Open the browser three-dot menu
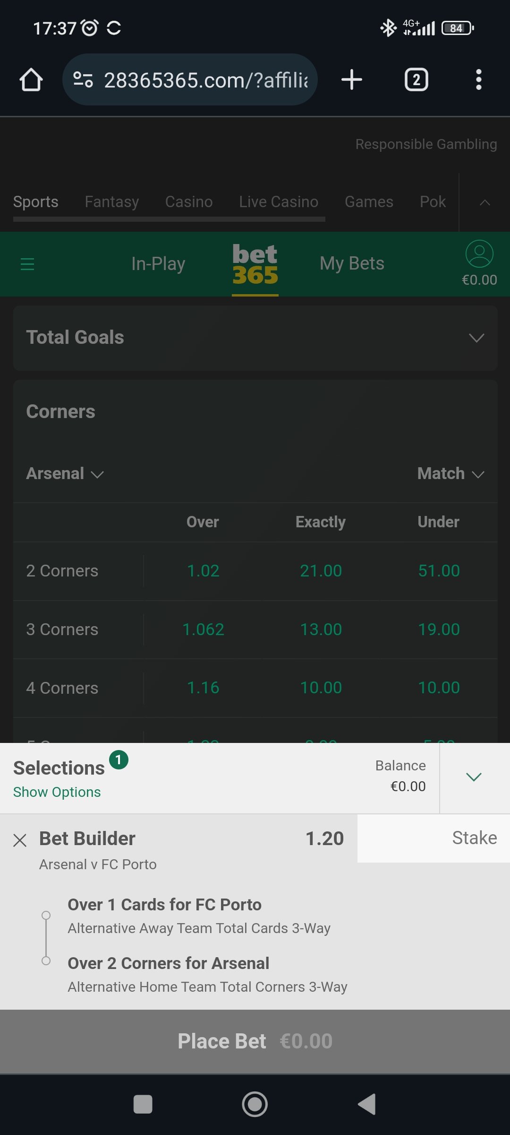Screen dimensions: 510x1135 tap(478, 79)
